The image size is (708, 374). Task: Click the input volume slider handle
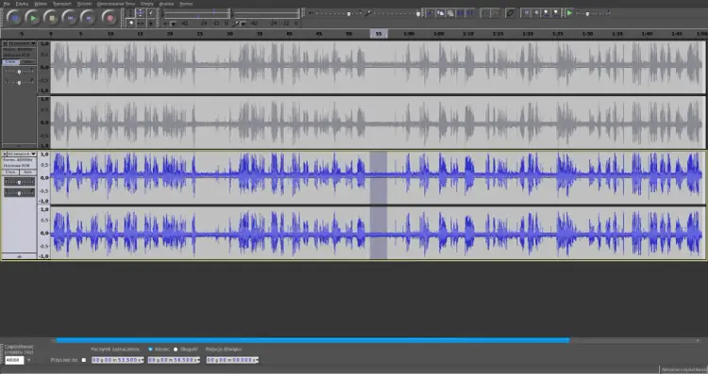coord(418,14)
